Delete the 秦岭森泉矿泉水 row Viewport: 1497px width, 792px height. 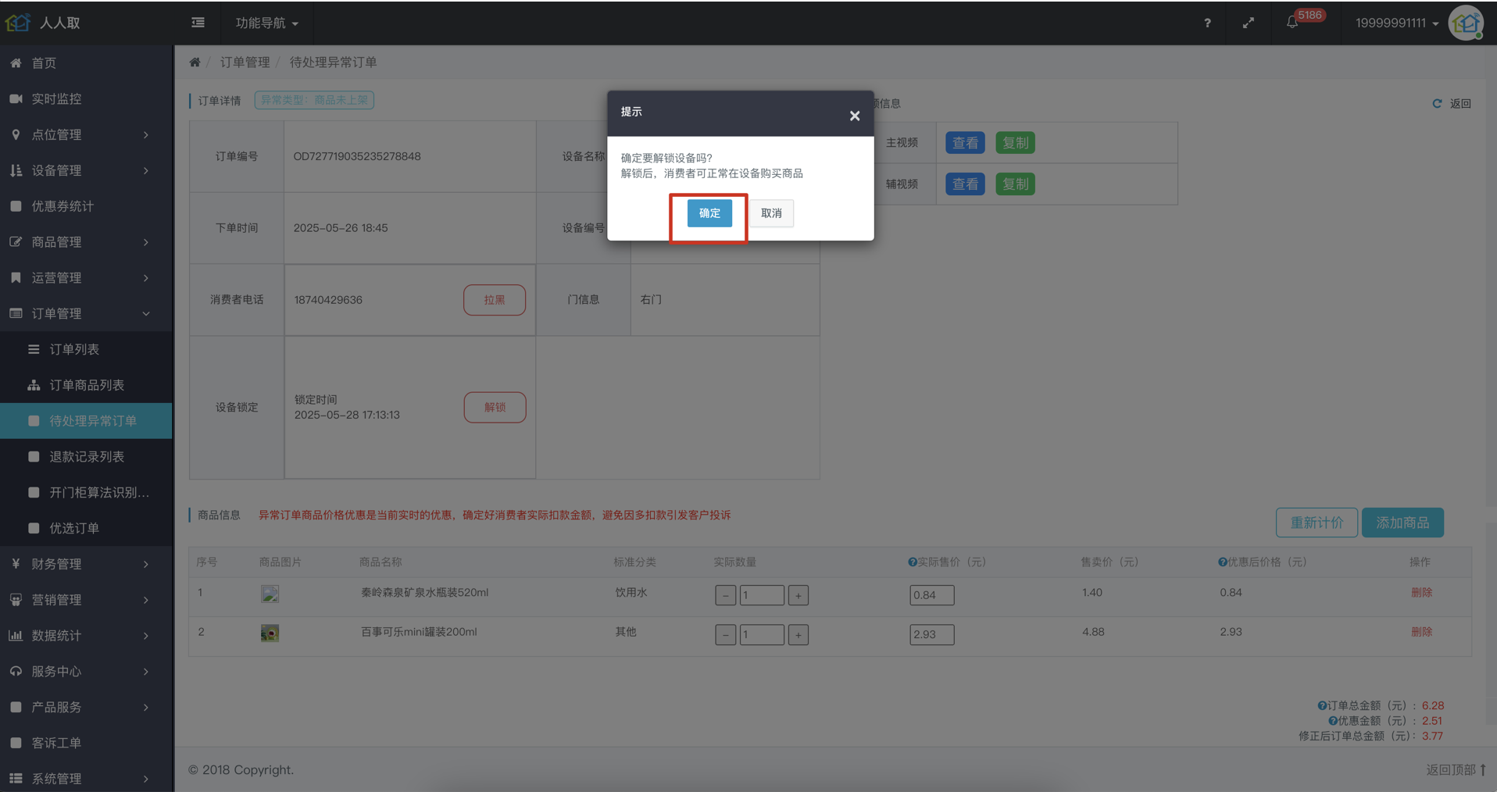pyautogui.click(x=1421, y=593)
